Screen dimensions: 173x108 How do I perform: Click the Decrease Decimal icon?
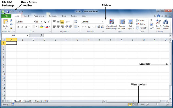102,27
